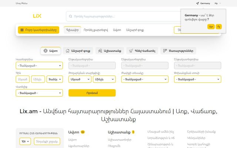The image size is (237, 148).
Task: Click the yellow Որոնում search button
Action: tap(92, 93)
